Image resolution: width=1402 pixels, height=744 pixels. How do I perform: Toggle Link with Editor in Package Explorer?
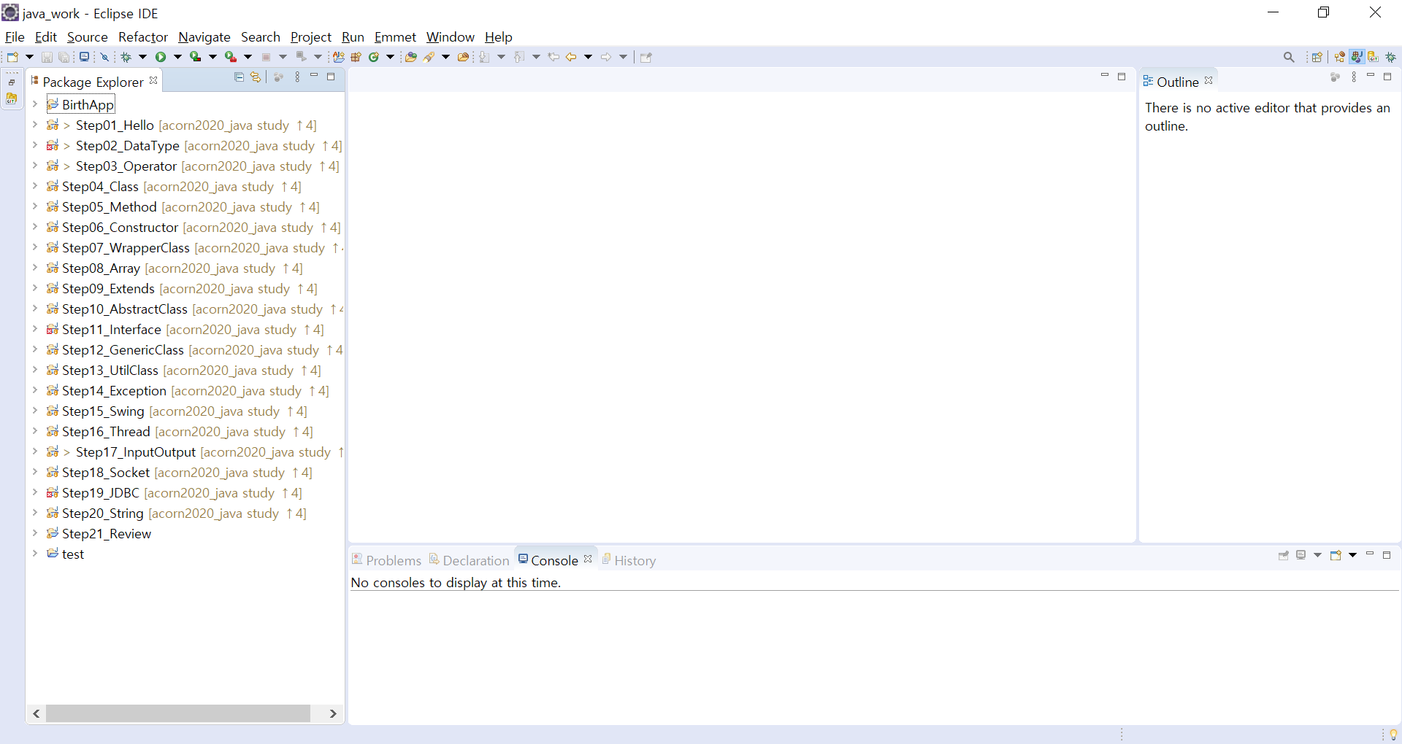[256, 77]
